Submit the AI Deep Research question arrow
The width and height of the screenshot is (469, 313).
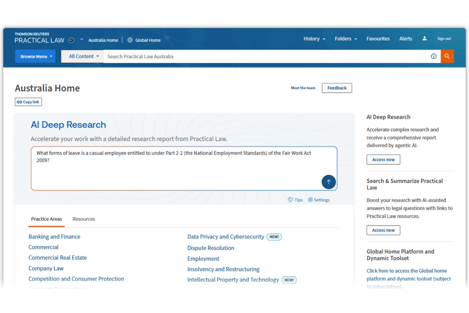pyautogui.click(x=329, y=182)
